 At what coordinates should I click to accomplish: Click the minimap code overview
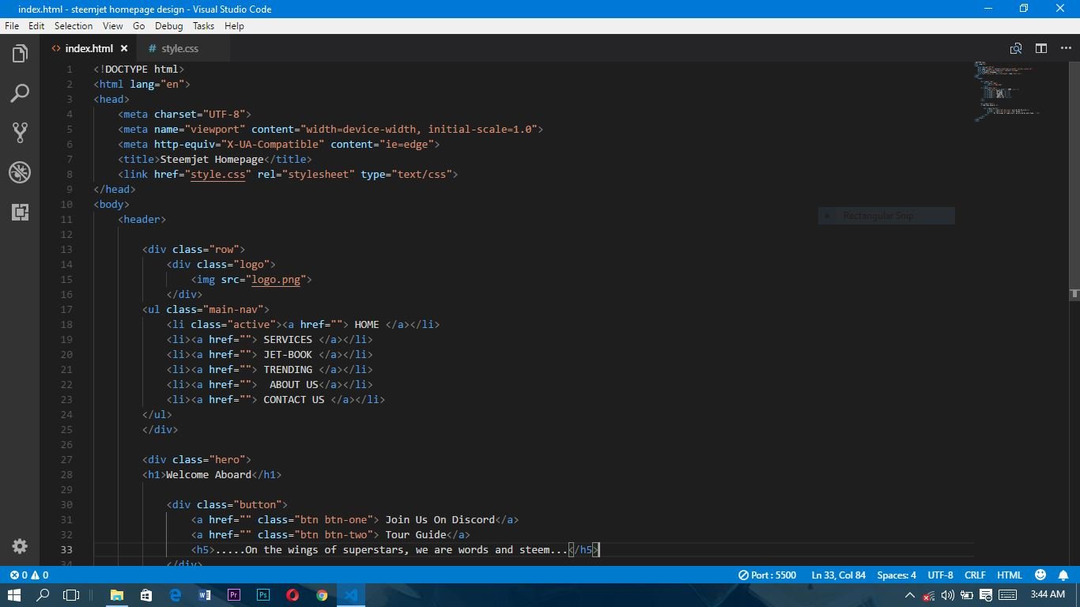pyautogui.click(x=1006, y=91)
